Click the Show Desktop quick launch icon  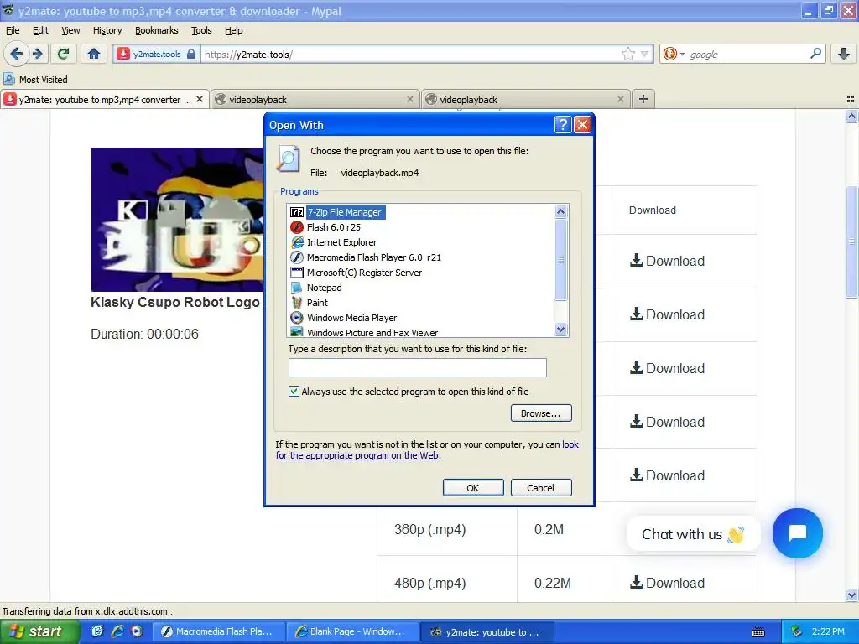click(x=97, y=631)
